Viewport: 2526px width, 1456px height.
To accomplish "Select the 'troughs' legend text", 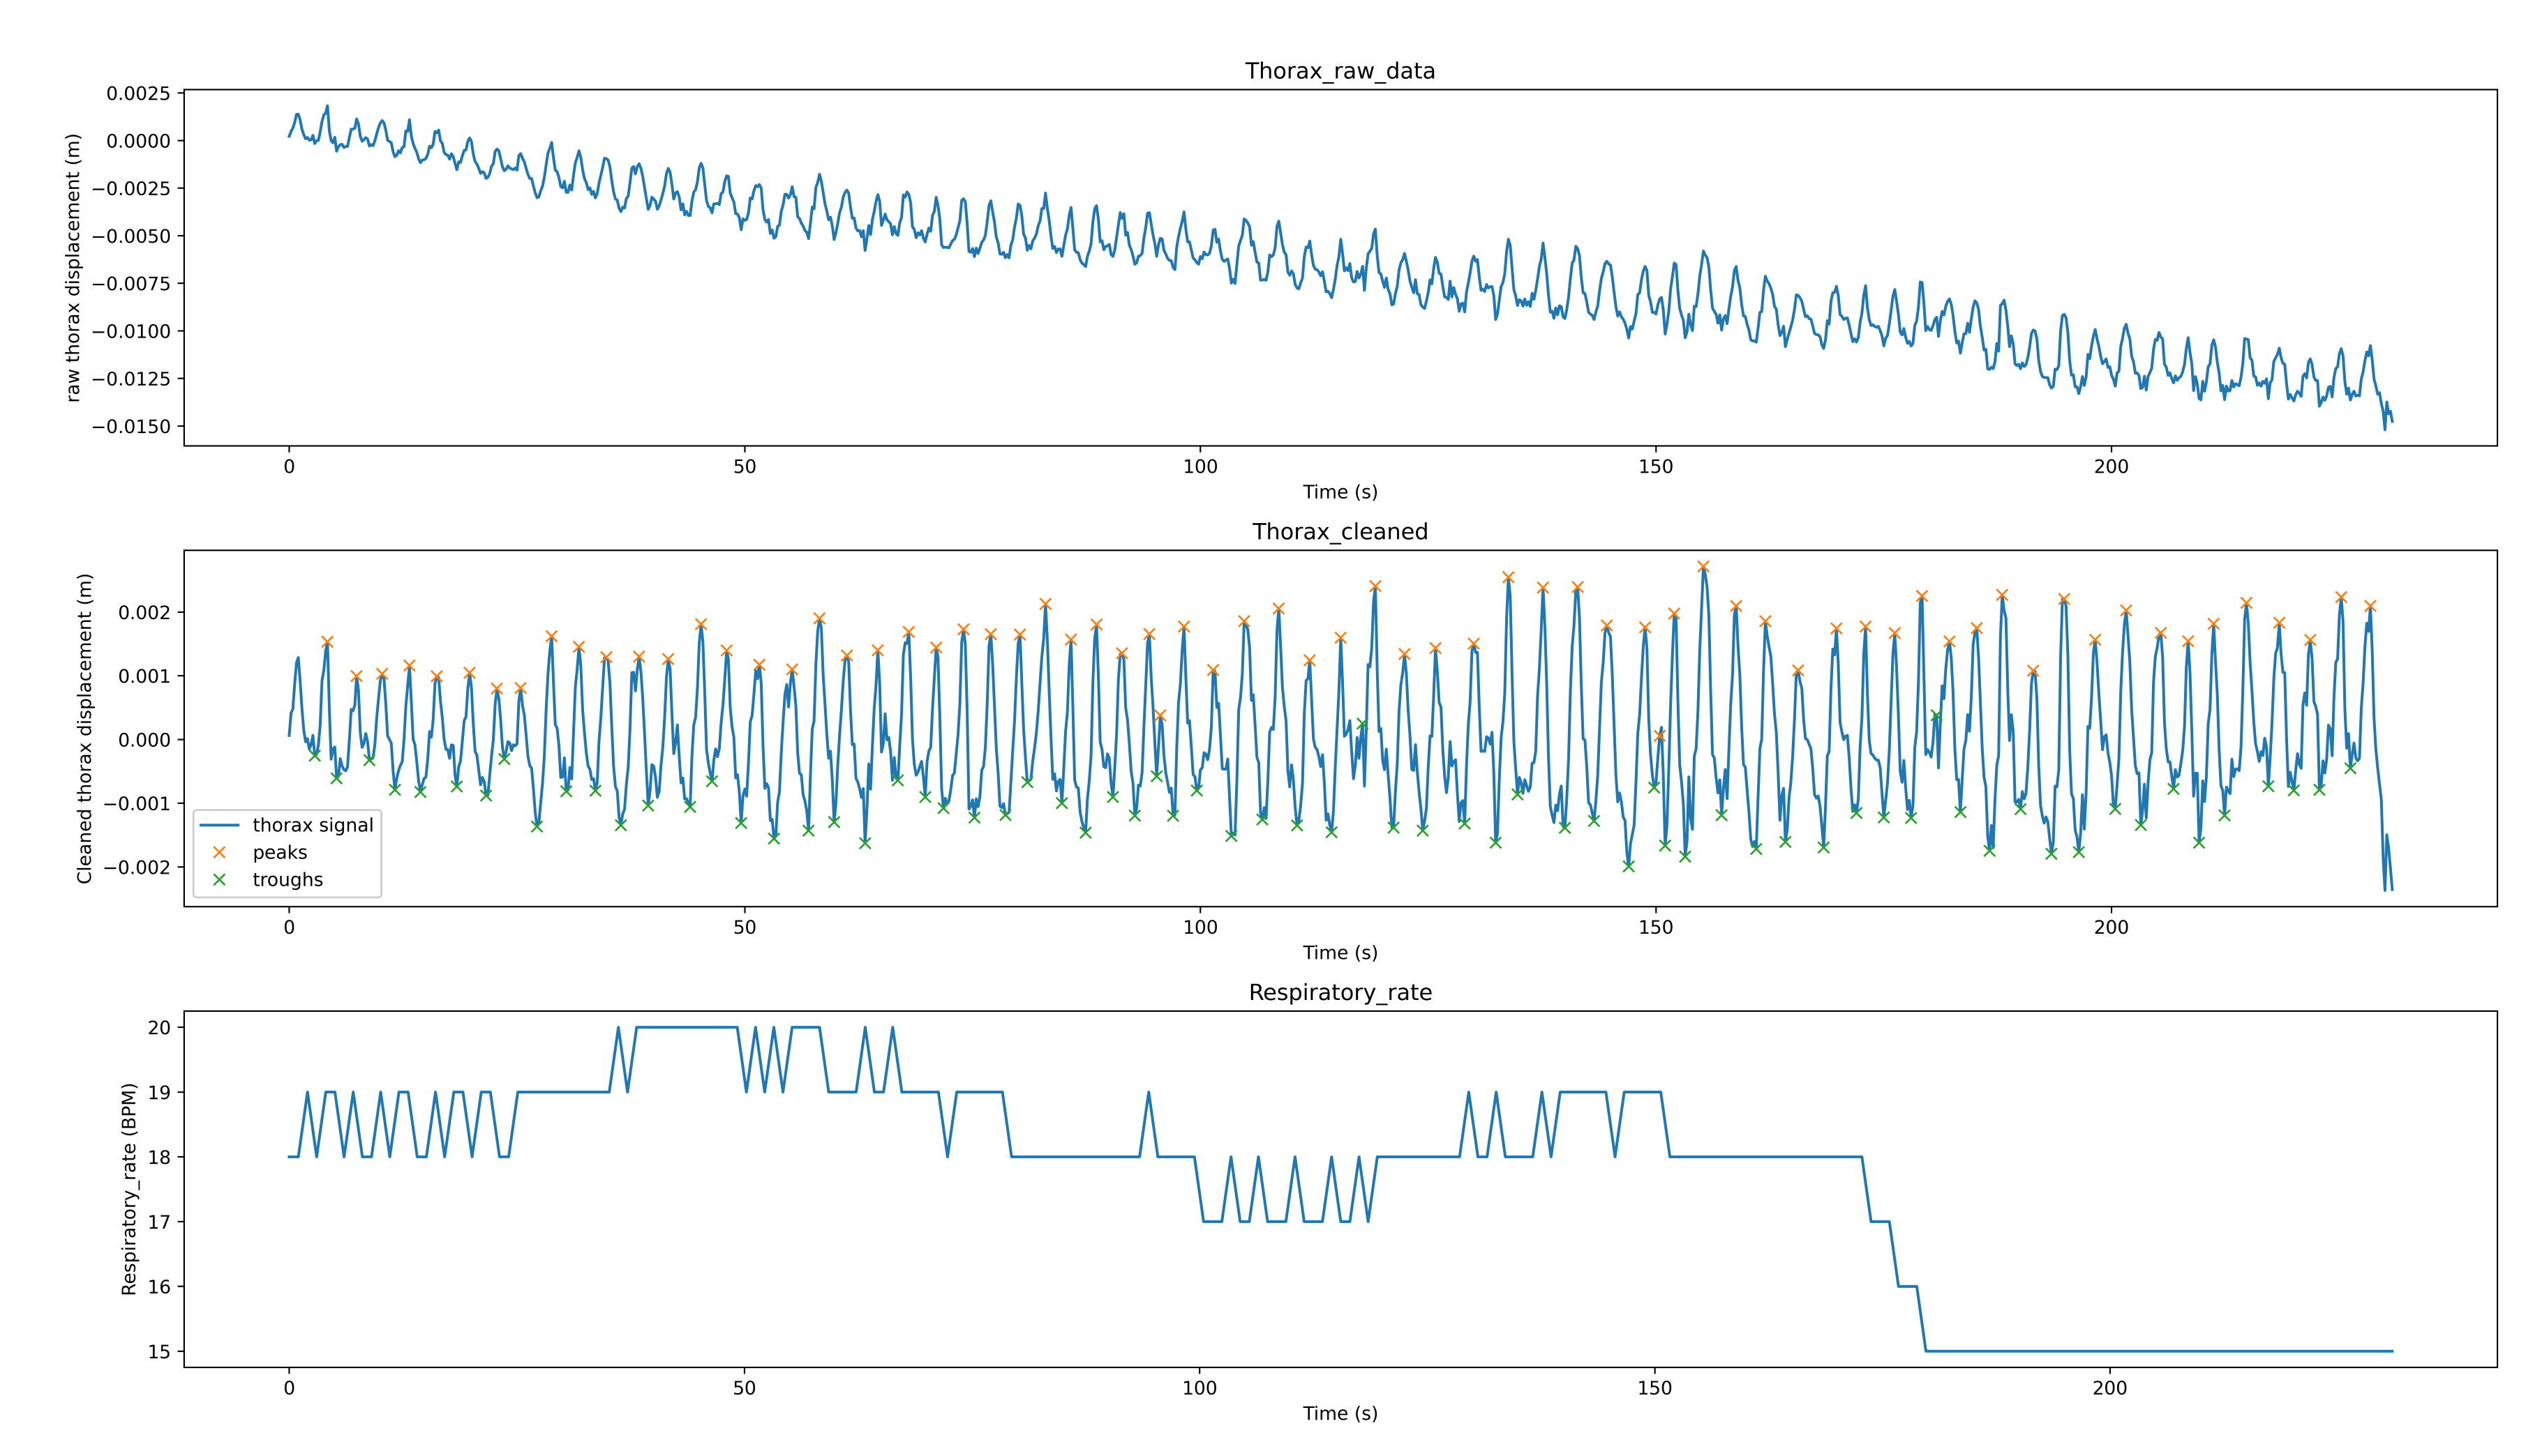I will [x=287, y=879].
